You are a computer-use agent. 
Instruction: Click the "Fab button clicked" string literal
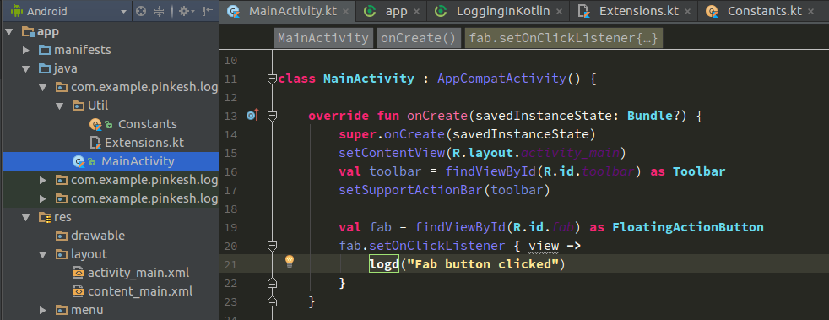tap(483, 264)
